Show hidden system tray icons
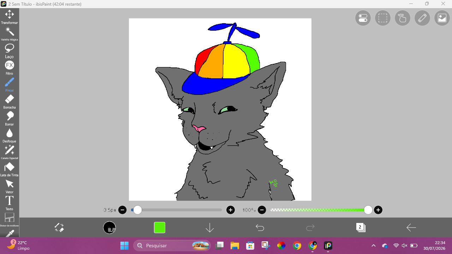 coord(374,246)
